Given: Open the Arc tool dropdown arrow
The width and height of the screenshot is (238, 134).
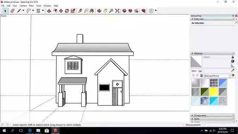Looking at the screenshot, I should (33, 11).
